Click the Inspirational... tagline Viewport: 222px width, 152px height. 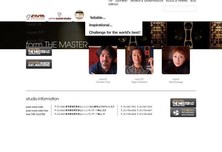101,25
